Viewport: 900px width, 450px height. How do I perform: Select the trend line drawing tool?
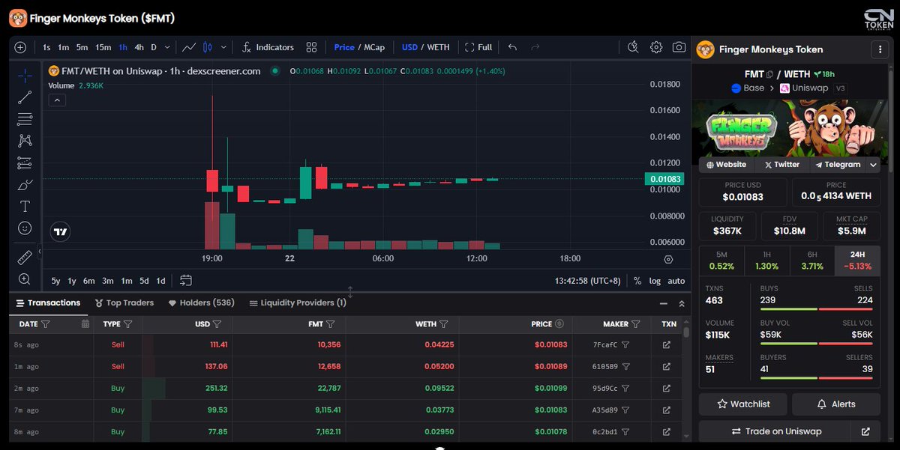coord(25,97)
